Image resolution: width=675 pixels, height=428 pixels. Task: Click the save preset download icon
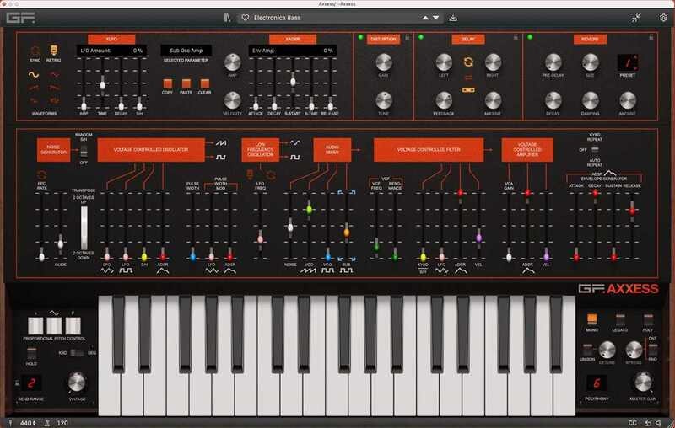453,17
